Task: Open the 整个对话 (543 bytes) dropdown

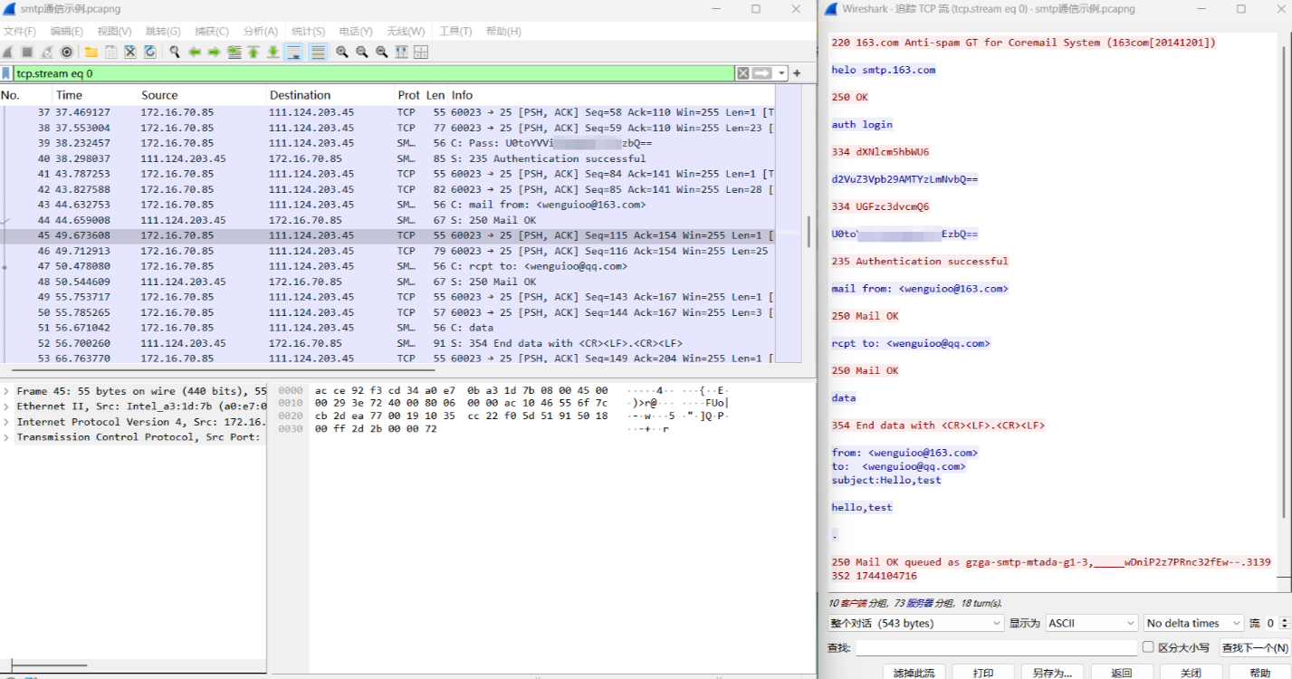Action: coord(915,623)
